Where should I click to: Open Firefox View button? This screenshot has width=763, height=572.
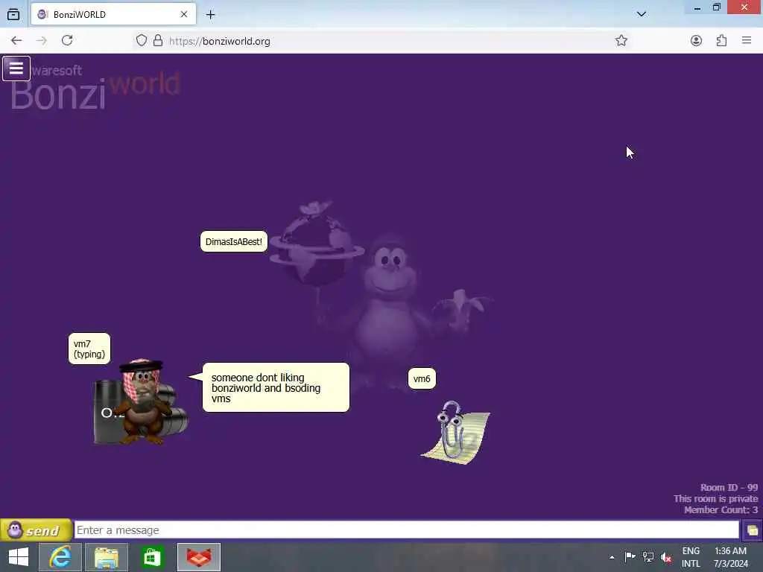click(x=13, y=15)
